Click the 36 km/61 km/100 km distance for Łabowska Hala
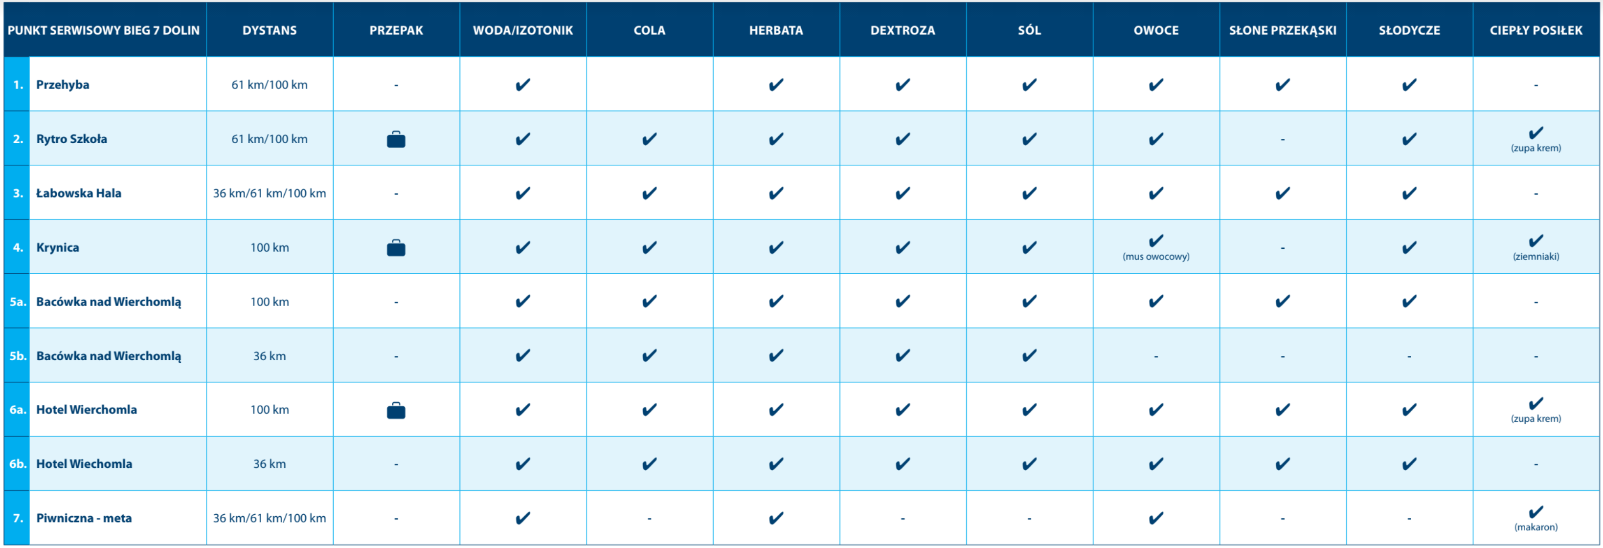 [270, 194]
